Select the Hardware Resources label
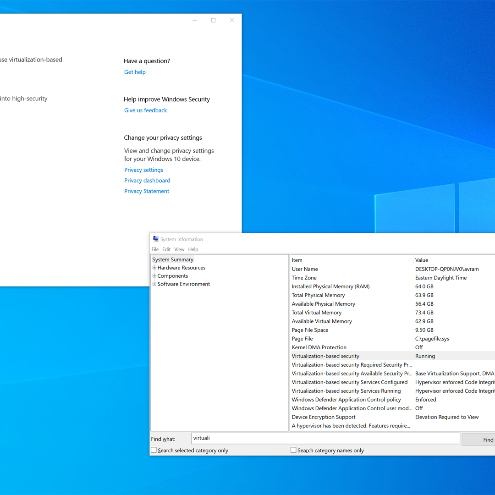Image resolution: width=495 pixels, height=495 pixels. click(181, 268)
